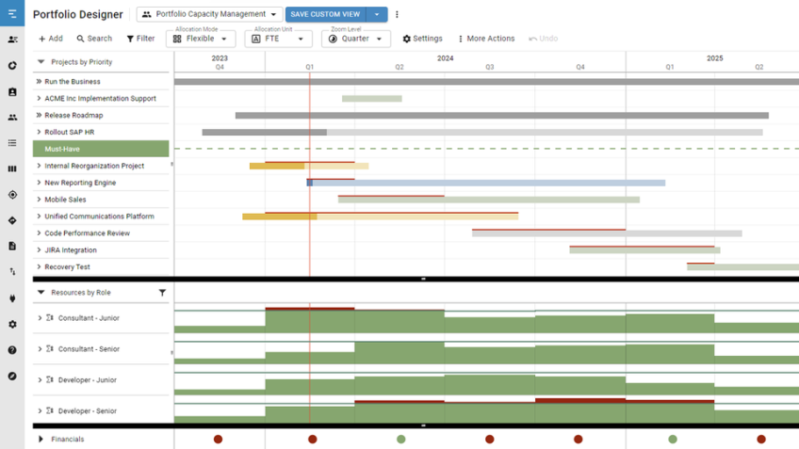Open the team members sidebar icon

coord(12,117)
